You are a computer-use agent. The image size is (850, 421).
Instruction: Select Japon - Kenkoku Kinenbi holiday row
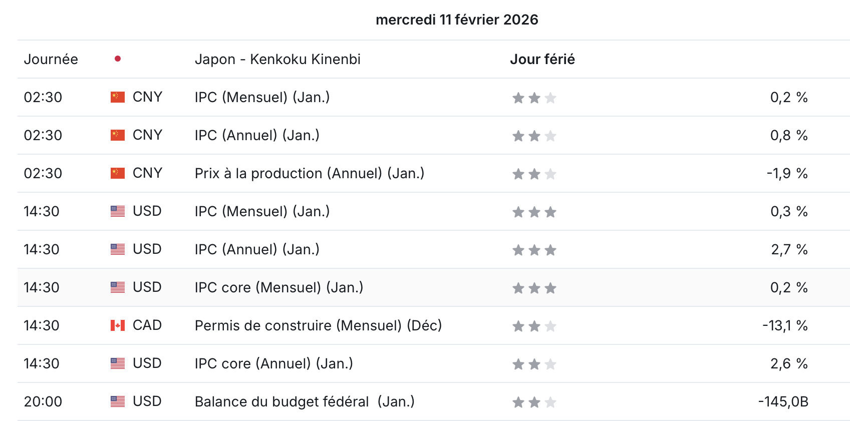tap(434, 59)
